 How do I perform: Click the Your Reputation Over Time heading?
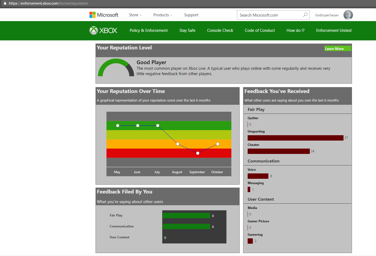[x=131, y=91]
